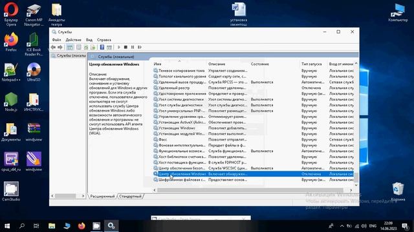Open the Canon MP Navigator desktop icon
The height and width of the screenshot is (232, 414).
(x=34, y=15)
